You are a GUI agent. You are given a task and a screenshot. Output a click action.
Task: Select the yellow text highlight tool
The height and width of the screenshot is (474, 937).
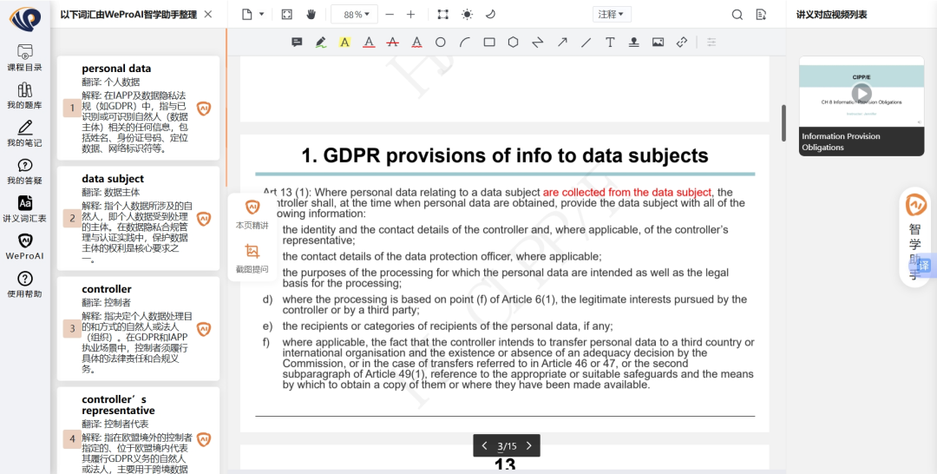click(x=344, y=42)
